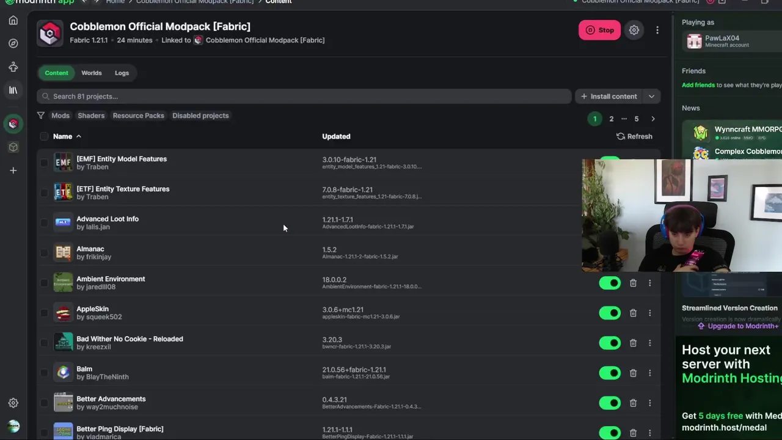Click Upgrade to Modrinth+ link

(x=738, y=326)
